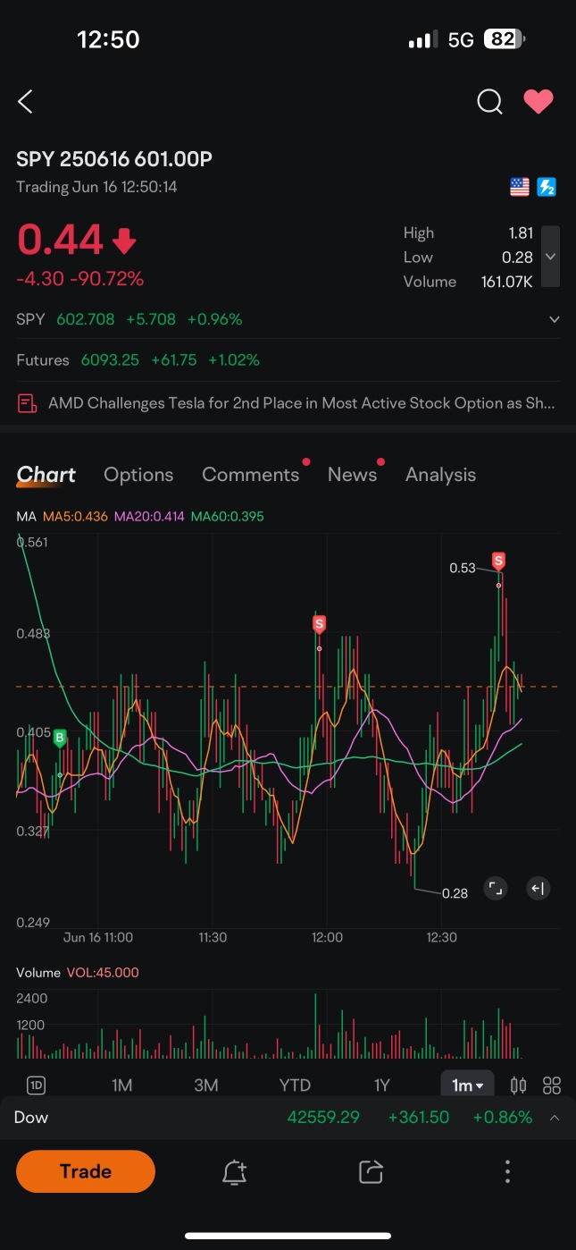
Task: Tap the S sell marker at 0.53
Action: [x=498, y=562]
